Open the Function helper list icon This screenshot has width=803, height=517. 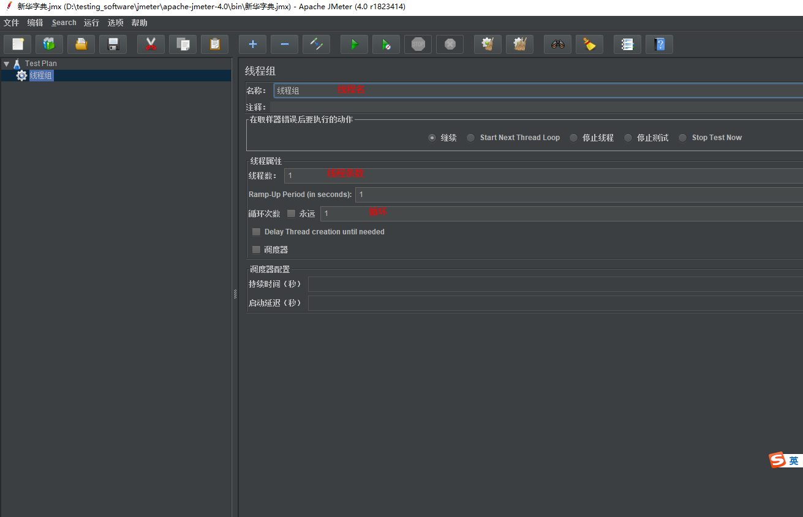(x=628, y=44)
